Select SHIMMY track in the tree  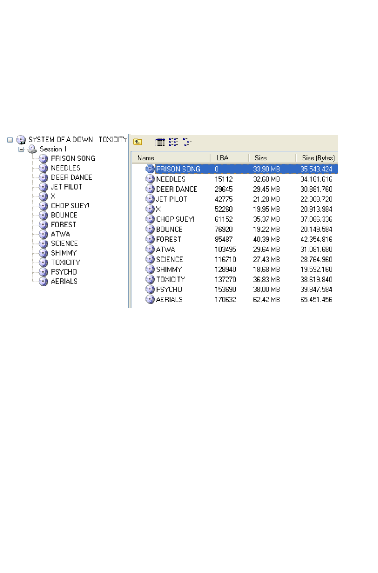point(64,253)
